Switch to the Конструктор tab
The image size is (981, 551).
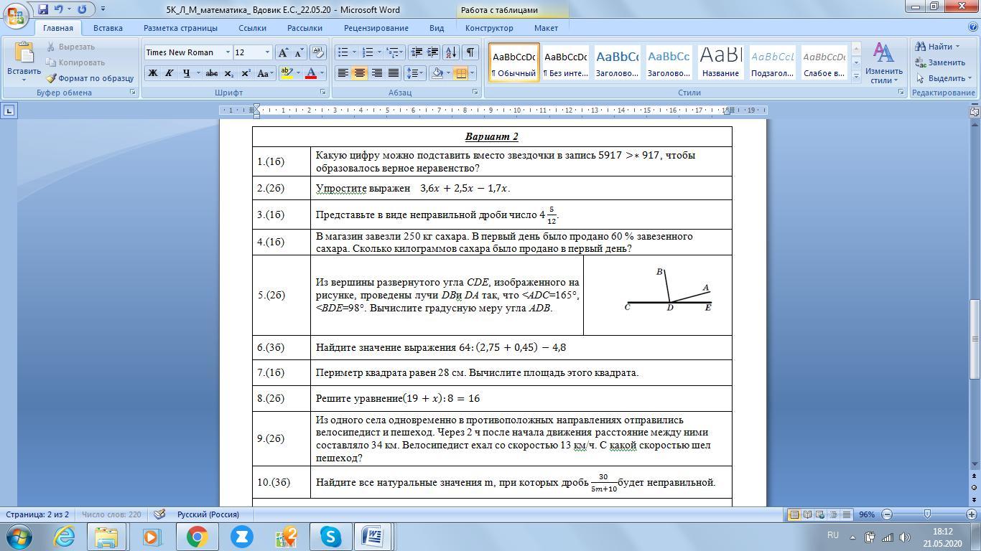[x=489, y=28]
